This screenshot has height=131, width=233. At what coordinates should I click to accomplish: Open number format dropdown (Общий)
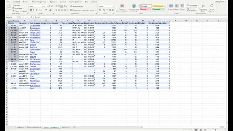[113, 7]
